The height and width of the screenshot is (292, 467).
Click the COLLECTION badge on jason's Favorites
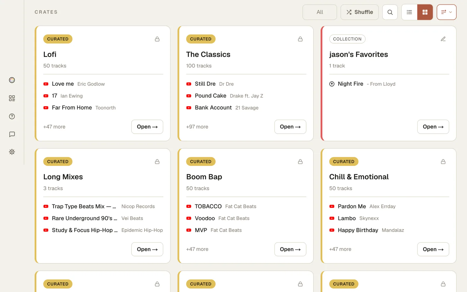(x=347, y=39)
